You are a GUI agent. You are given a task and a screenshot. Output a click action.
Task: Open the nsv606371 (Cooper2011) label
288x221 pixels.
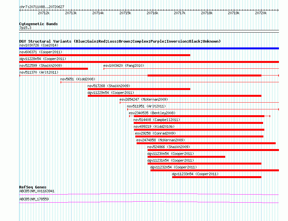41,52
